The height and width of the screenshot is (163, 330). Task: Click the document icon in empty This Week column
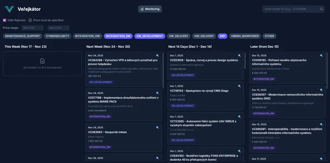(x=42, y=61)
